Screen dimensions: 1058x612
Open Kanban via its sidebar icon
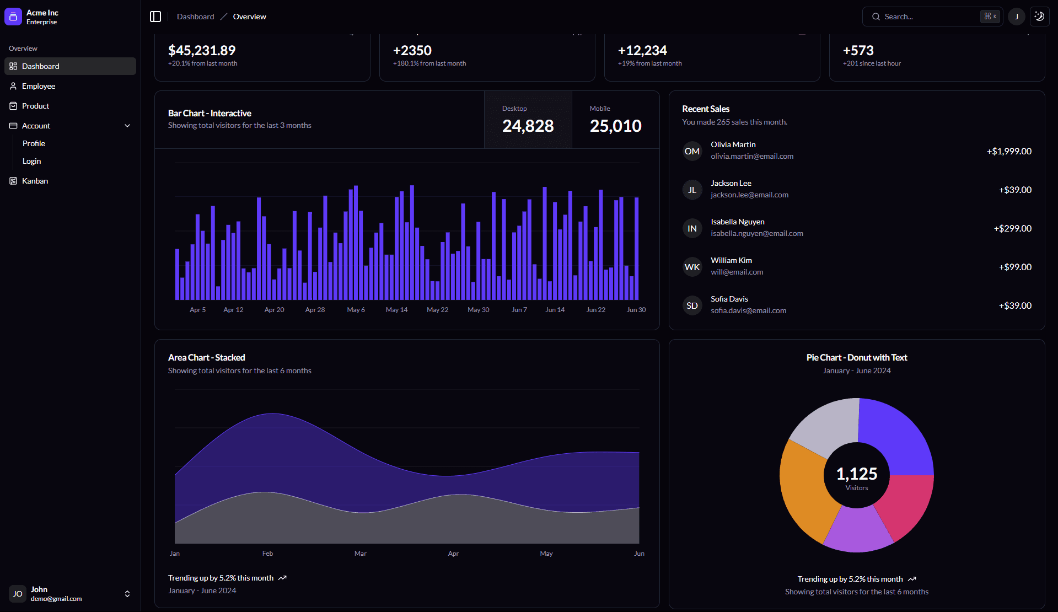coord(13,181)
